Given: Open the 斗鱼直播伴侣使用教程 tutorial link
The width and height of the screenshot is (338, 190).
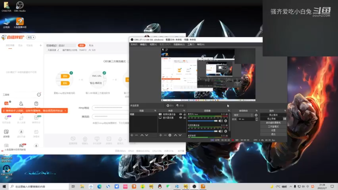Looking at the screenshot, I should coord(15,149).
